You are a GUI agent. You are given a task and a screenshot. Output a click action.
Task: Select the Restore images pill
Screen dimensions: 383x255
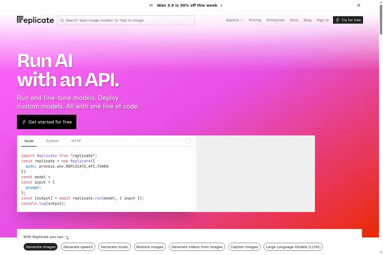pos(150,247)
